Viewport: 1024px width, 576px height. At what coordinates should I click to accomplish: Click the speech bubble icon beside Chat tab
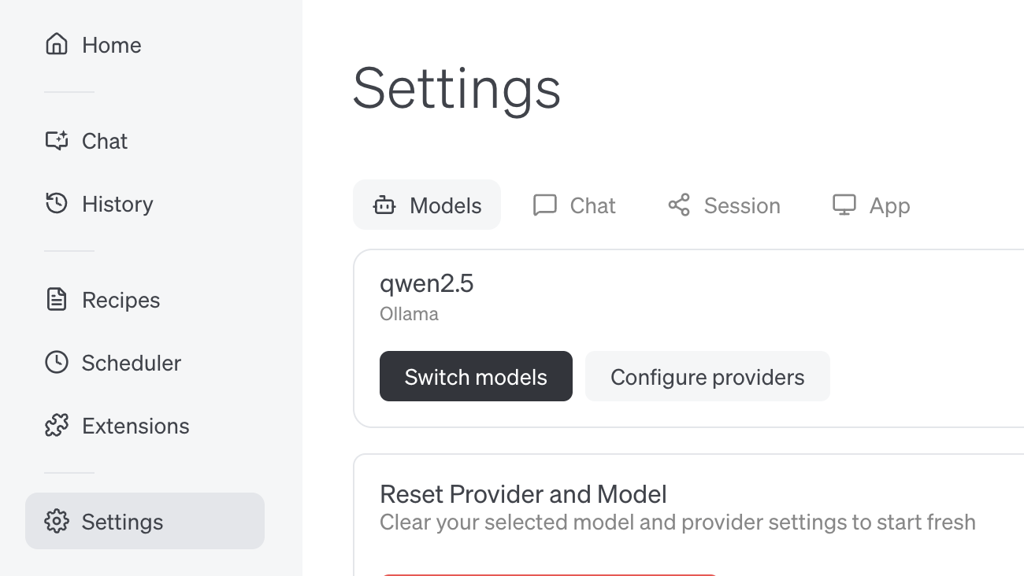[x=544, y=205]
